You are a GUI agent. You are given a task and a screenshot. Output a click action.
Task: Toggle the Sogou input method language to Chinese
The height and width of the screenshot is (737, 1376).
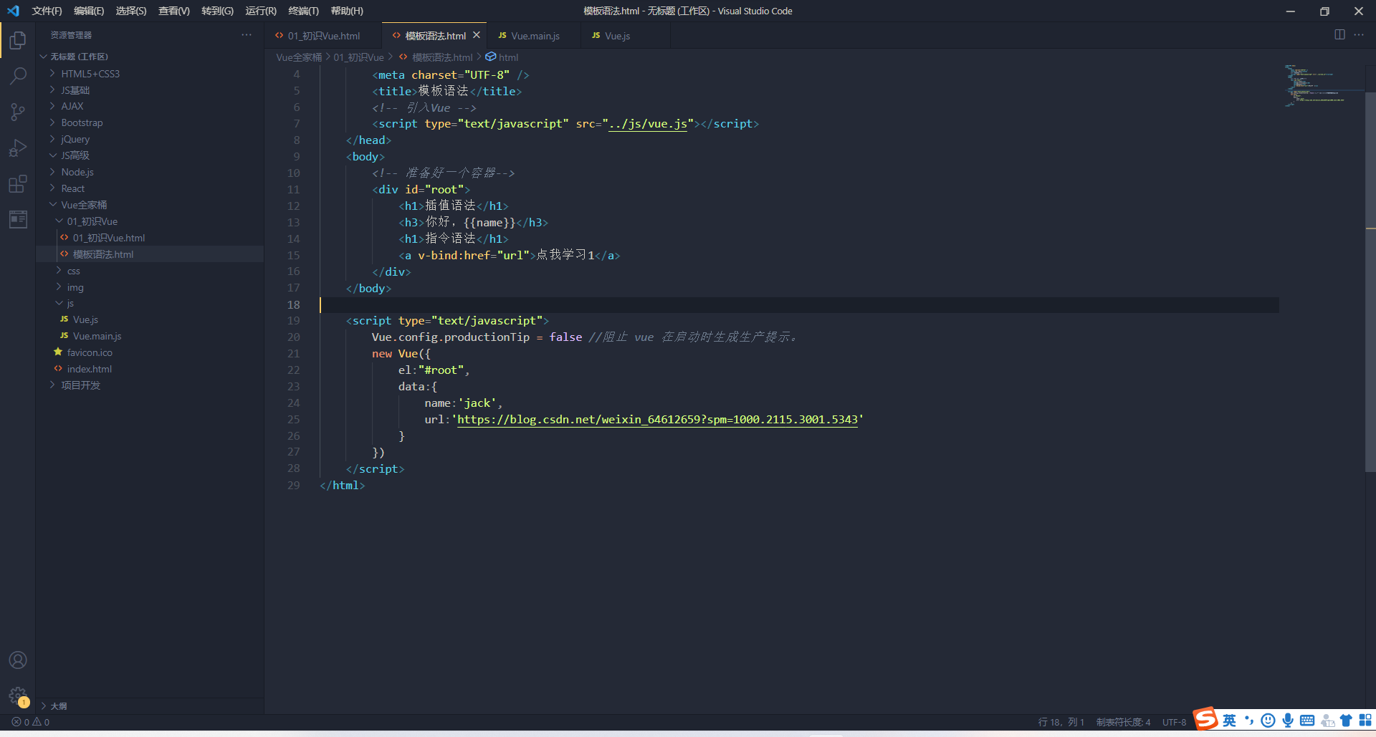pyautogui.click(x=1229, y=721)
